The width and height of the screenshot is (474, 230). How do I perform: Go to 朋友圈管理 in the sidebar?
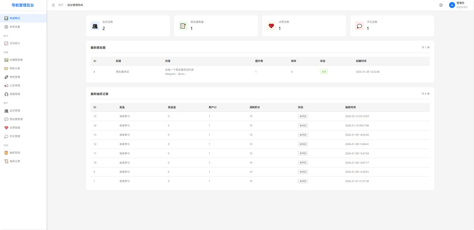23,119
